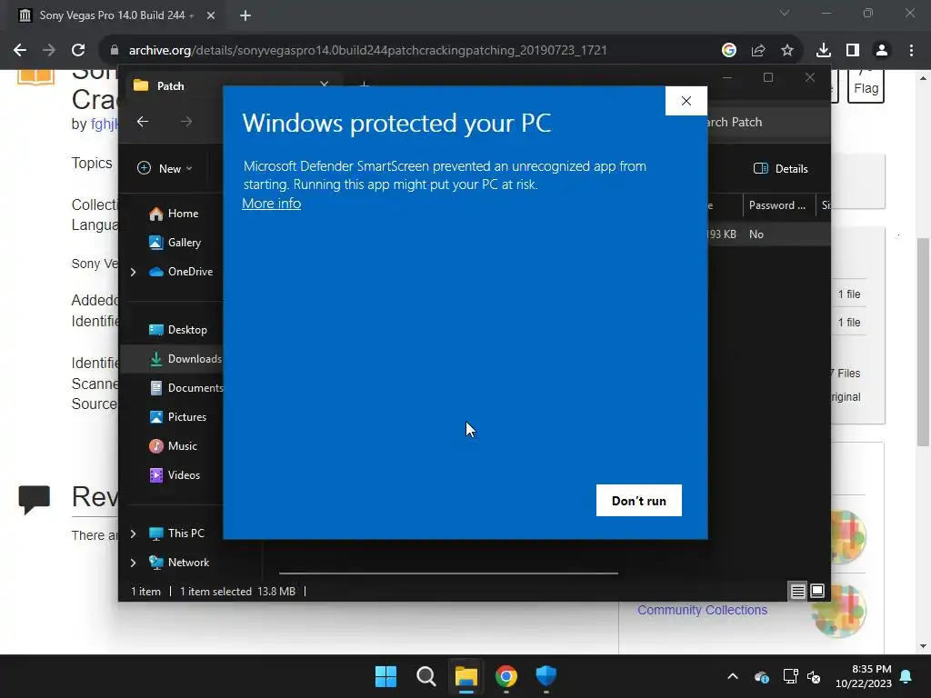
Task: Open notifications bell icon
Action: coord(906,676)
